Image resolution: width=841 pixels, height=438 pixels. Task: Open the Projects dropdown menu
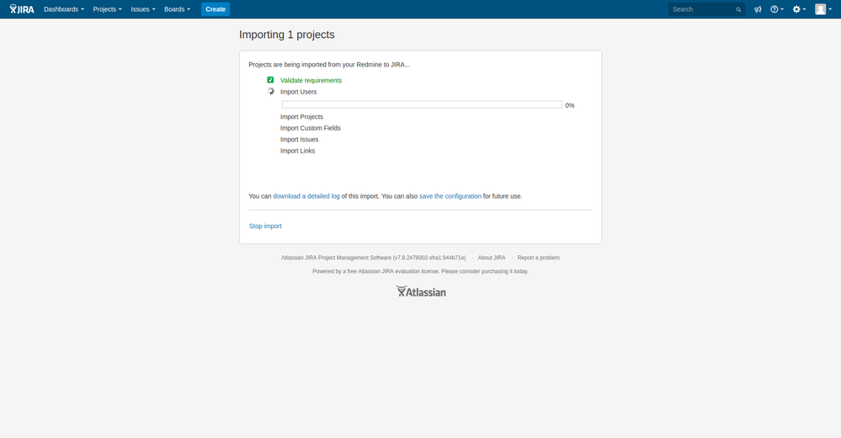click(x=107, y=9)
